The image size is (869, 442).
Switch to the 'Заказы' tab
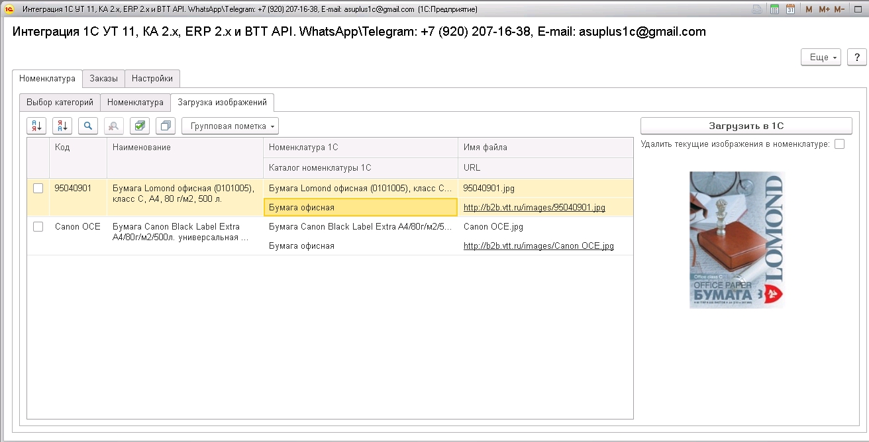(x=104, y=79)
